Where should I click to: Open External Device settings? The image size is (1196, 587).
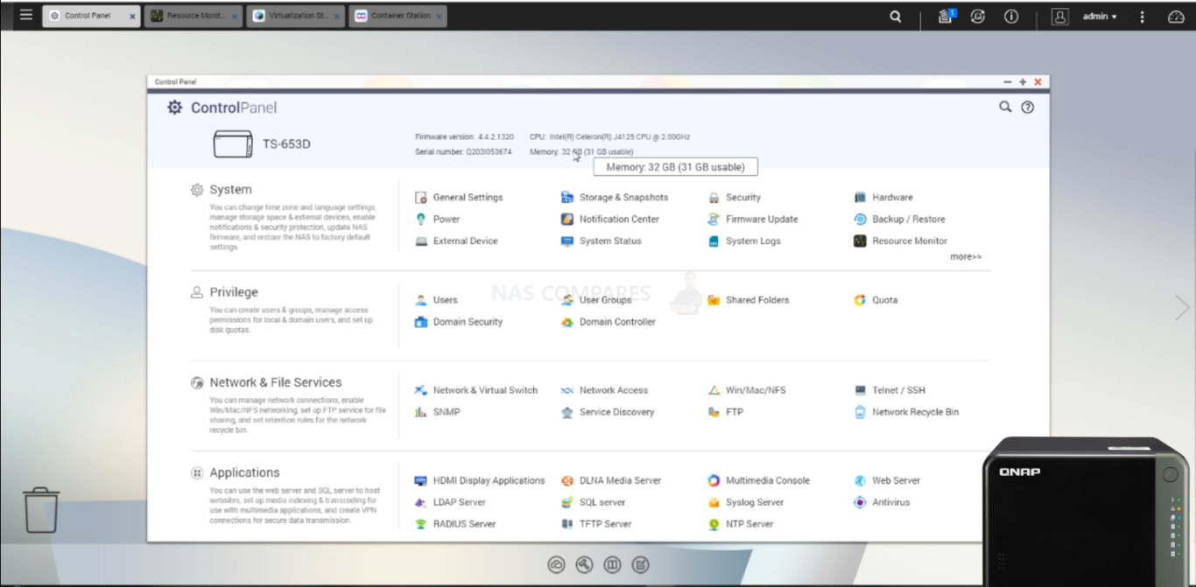tap(456, 241)
